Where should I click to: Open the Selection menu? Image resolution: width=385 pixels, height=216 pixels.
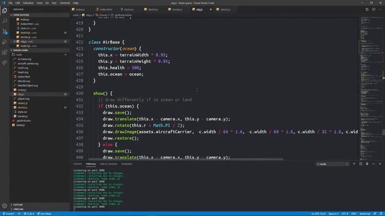point(28,3)
